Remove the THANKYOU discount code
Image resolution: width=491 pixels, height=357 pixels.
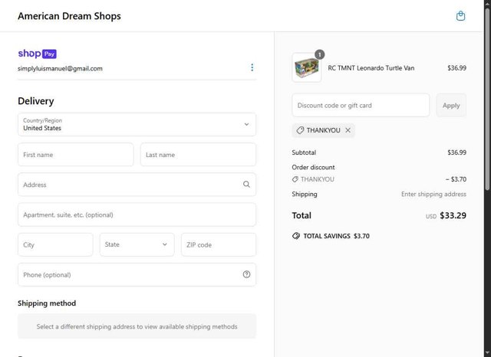(348, 130)
